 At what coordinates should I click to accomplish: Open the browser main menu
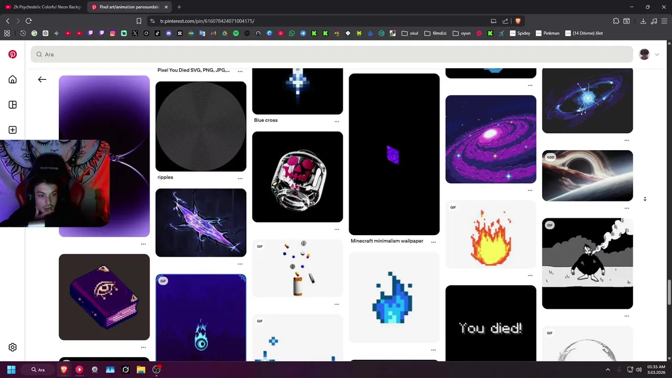click(664, 21)
